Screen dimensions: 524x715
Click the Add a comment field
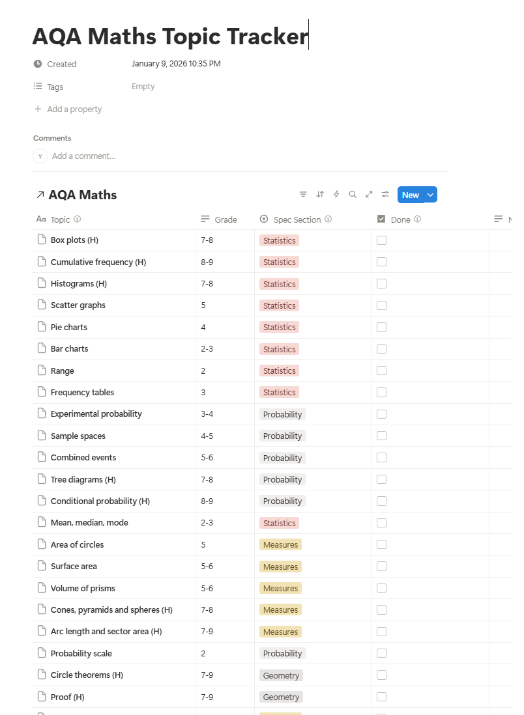click(83, 156)
